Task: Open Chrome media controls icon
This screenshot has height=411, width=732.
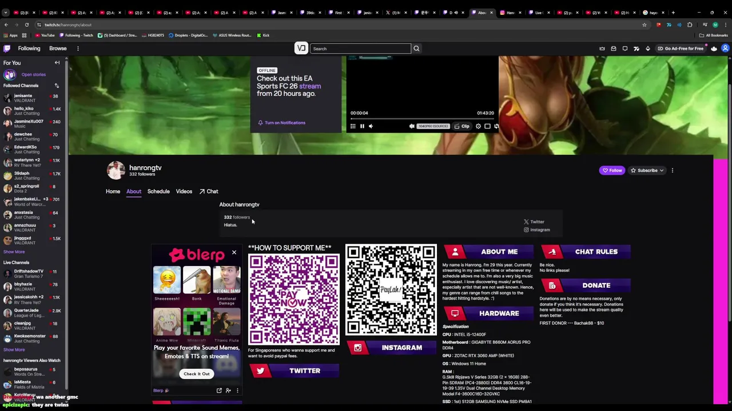Action: pyautogui.click(x=705, y=25)
